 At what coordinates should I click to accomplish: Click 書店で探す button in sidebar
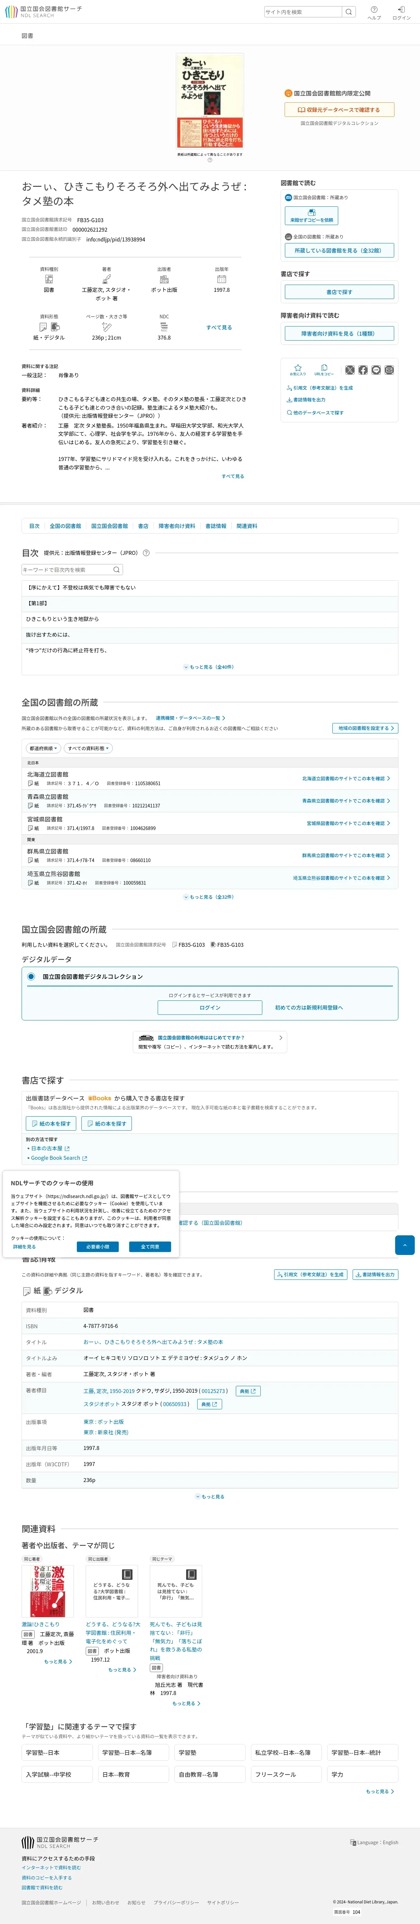click(x=339, y=292)
